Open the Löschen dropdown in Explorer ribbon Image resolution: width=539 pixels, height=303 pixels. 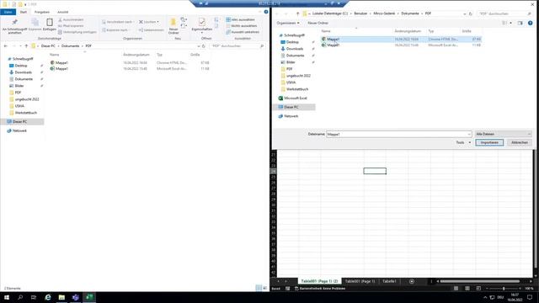point(149,22)
